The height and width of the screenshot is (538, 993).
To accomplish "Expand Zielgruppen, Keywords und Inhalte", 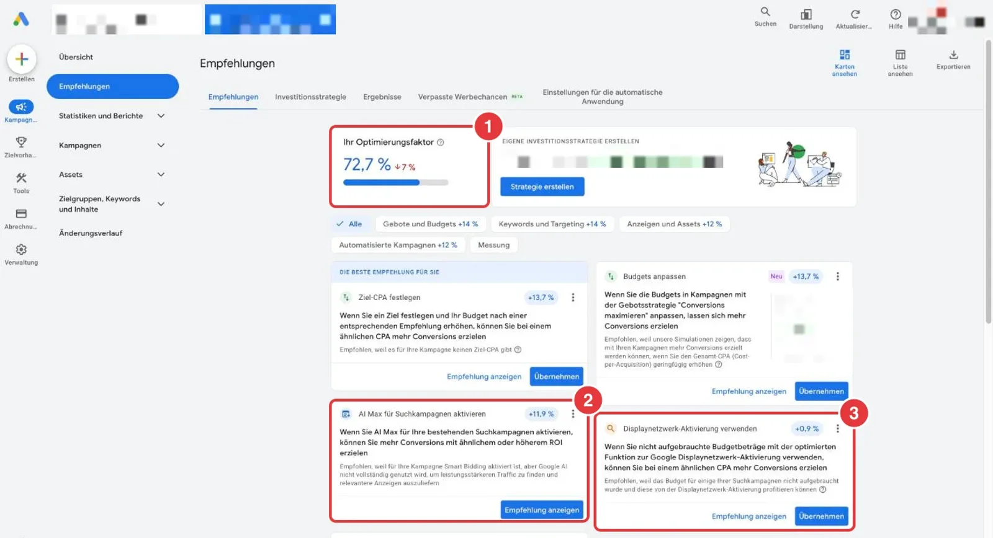I will click(x=161, y=204).
